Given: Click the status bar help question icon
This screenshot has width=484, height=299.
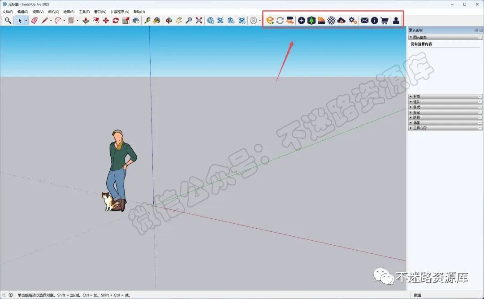Looking at the screenshot, I should (4, 295).
